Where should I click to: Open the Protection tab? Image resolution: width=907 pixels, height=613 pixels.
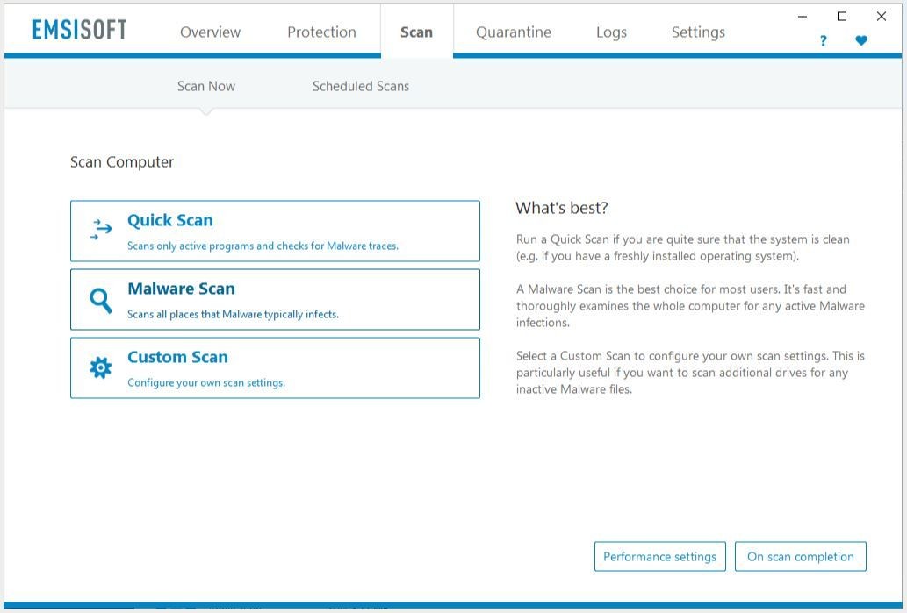321,32
